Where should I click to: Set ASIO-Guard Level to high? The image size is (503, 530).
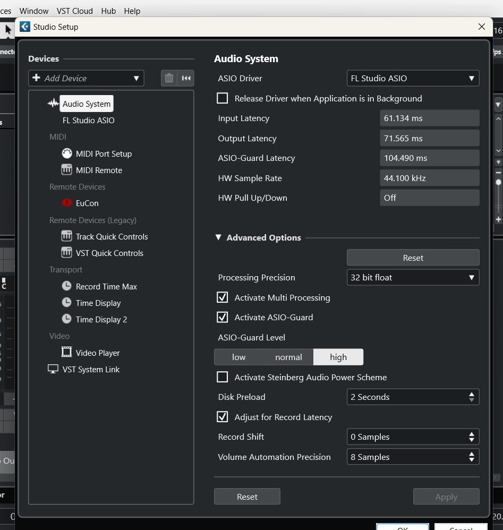(338, 357)
